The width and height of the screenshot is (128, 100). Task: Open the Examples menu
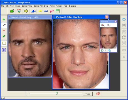tap(72, 6)
